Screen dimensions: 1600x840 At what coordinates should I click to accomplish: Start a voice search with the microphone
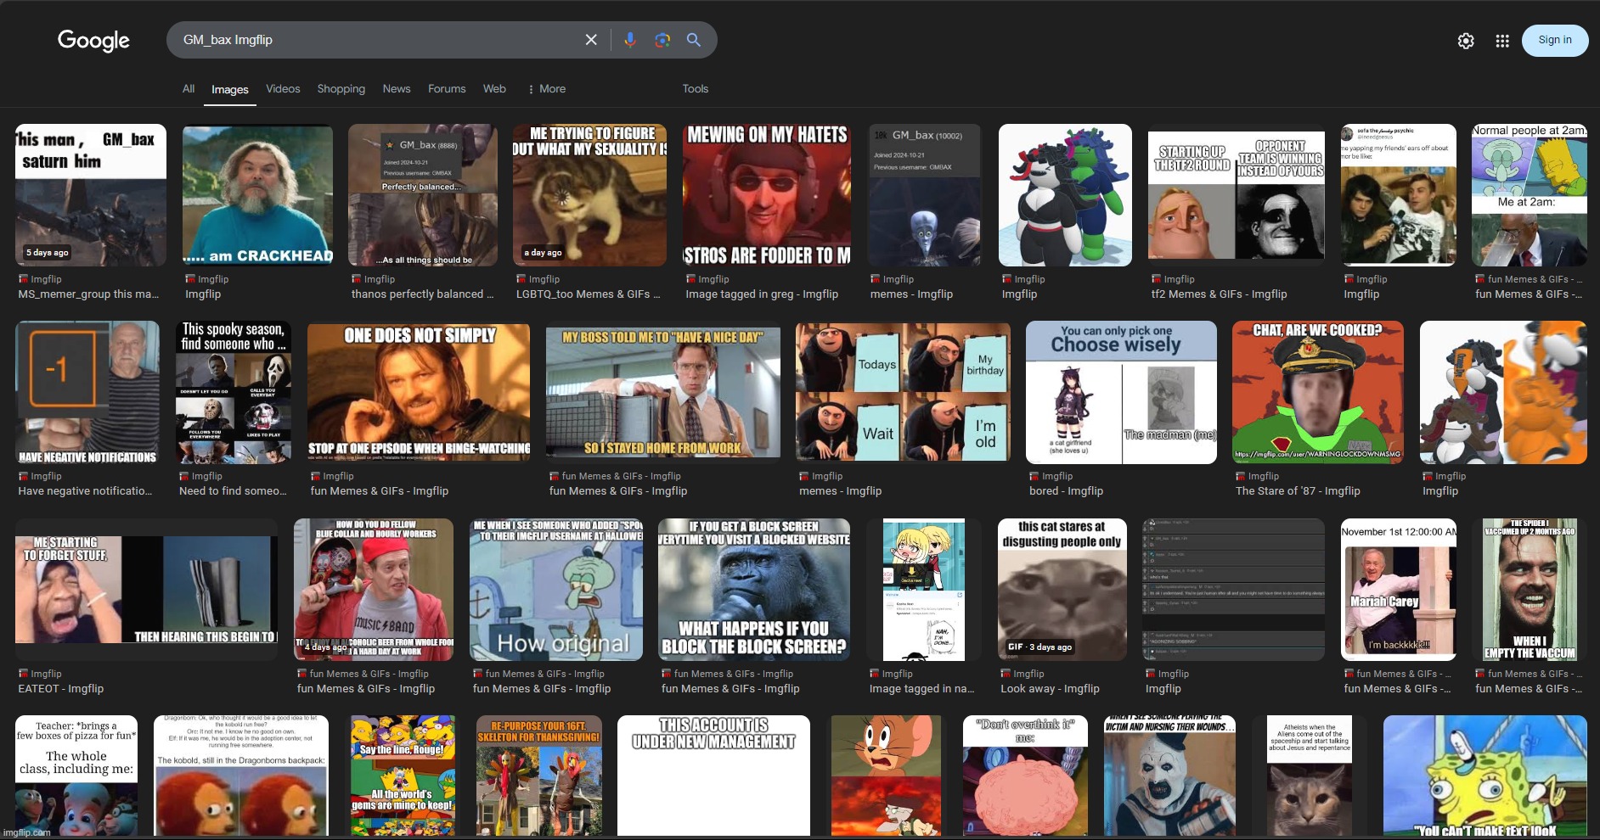[629, 40]
